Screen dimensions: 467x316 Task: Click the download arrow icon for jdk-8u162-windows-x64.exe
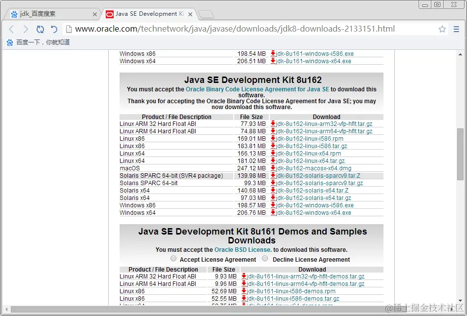coord(273,212)
